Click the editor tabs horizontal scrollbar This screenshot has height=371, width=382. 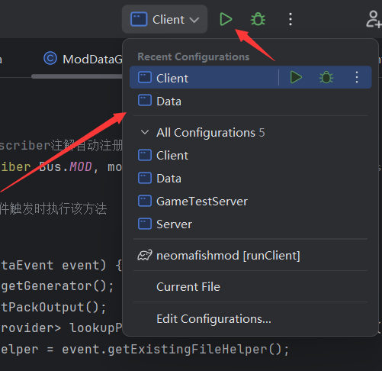(77, 76)
